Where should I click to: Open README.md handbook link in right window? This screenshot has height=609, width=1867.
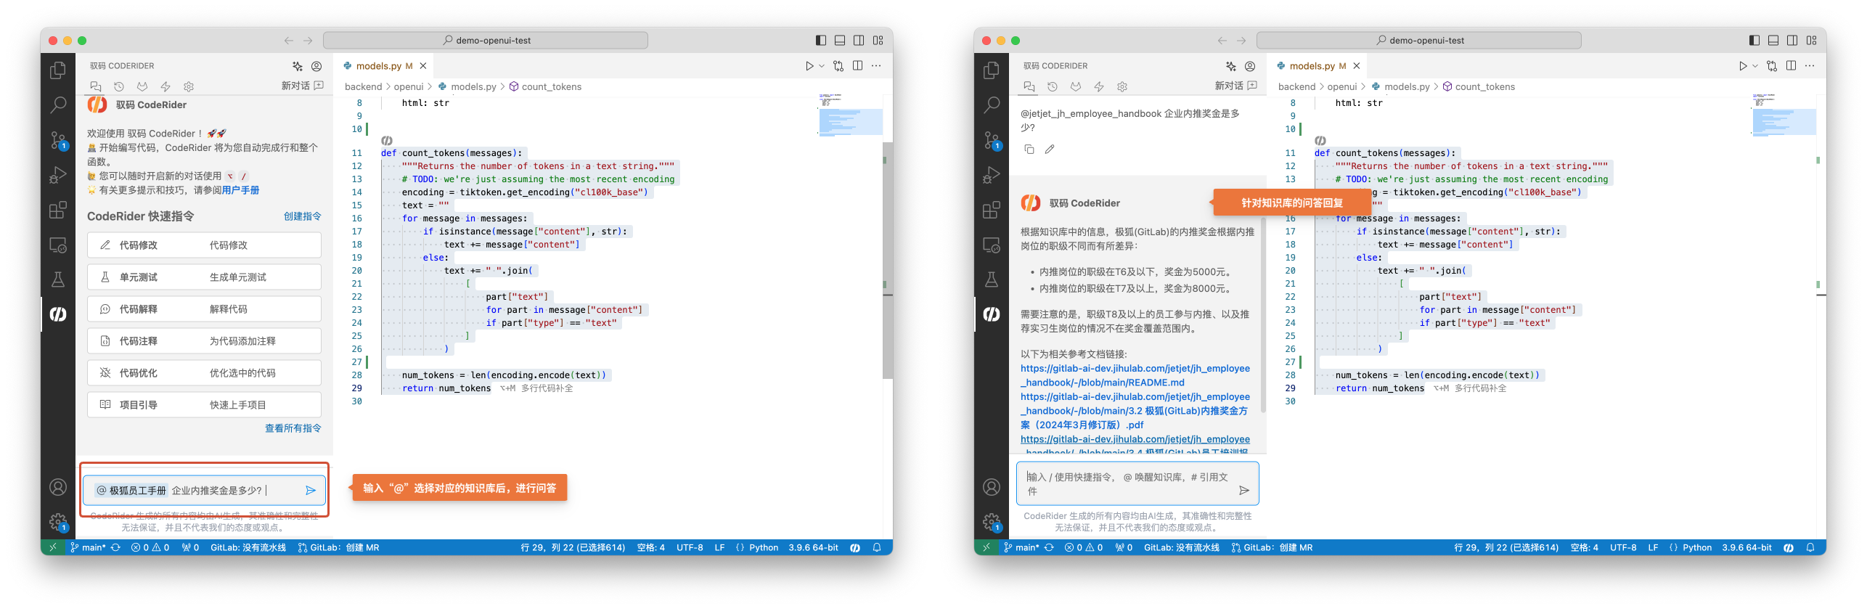pyautogui.click(x=1135, y=376)
